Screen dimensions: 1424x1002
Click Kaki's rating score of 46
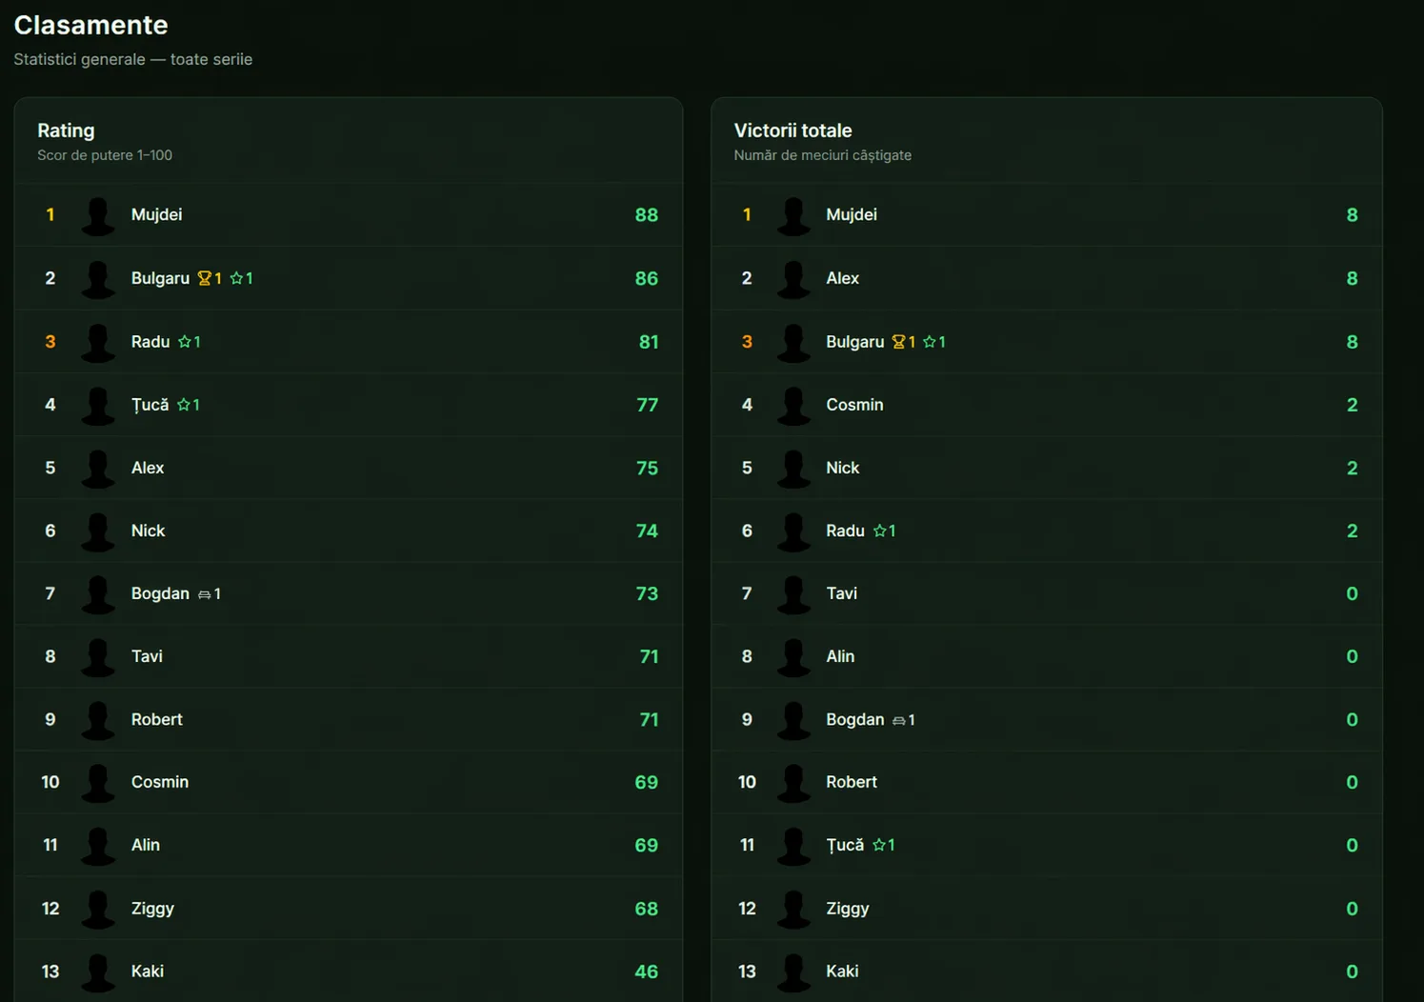click(x=646, y=972)
